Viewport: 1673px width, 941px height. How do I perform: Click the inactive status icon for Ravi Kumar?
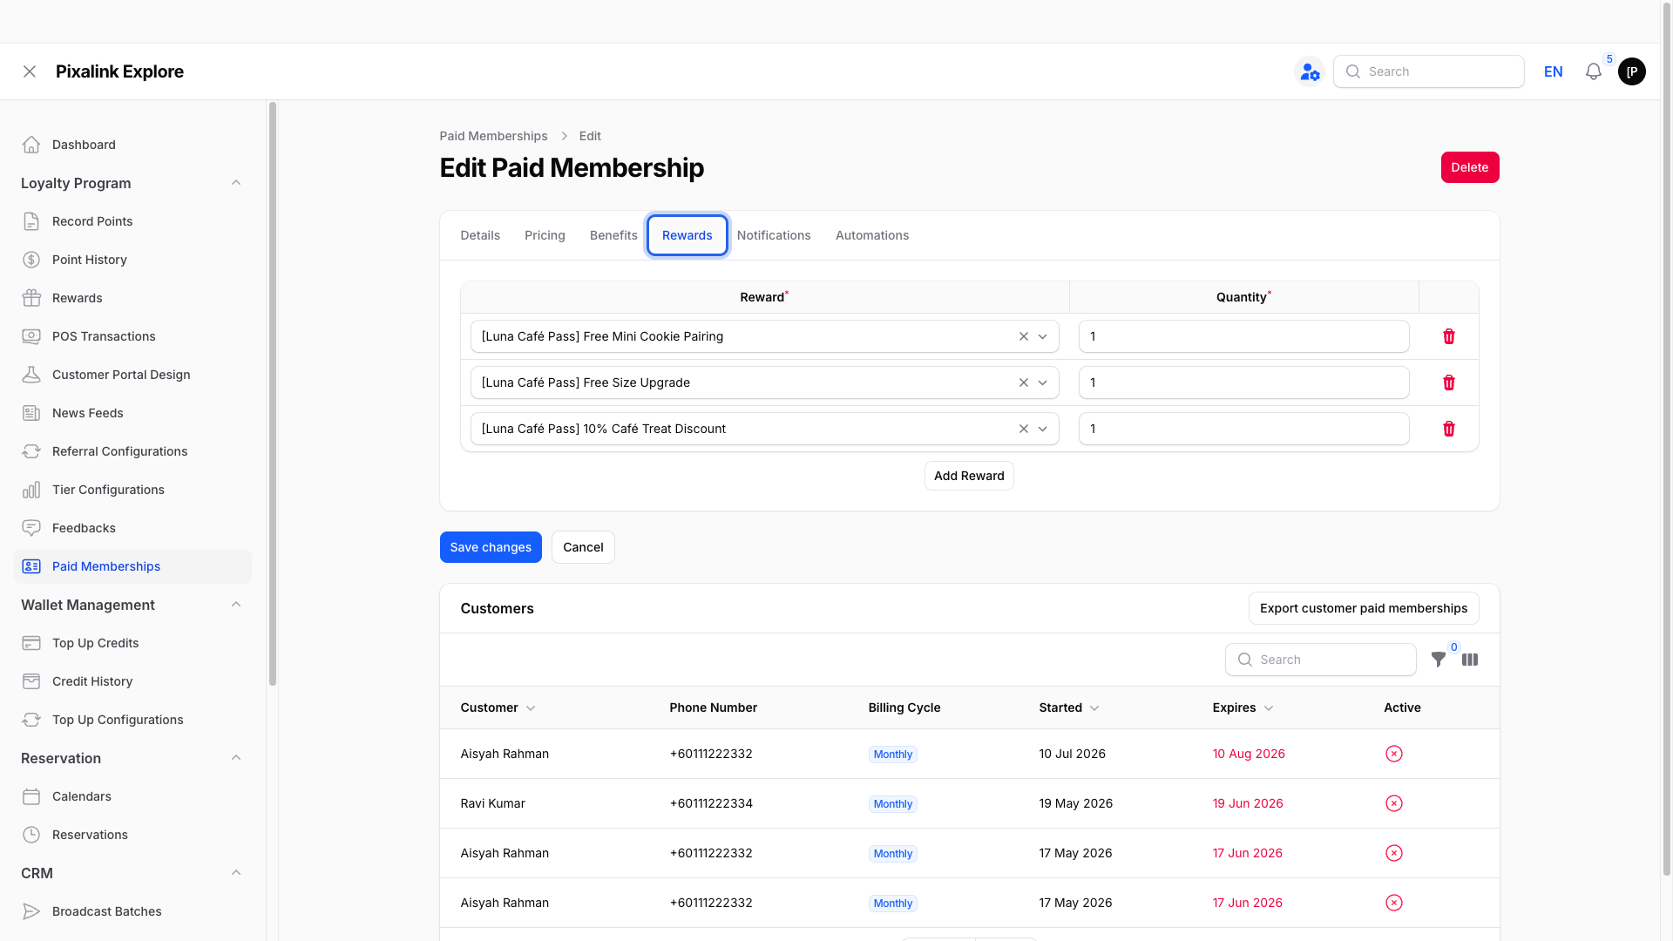pyautogui.click(x=1394, y=803)
